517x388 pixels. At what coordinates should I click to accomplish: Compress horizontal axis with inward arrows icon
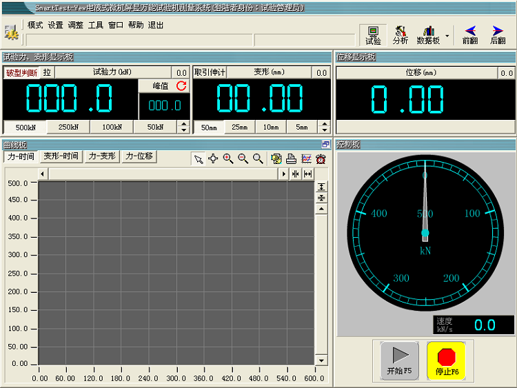pos(296,174)
